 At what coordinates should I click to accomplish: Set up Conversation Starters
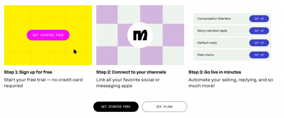click(259, 19)
